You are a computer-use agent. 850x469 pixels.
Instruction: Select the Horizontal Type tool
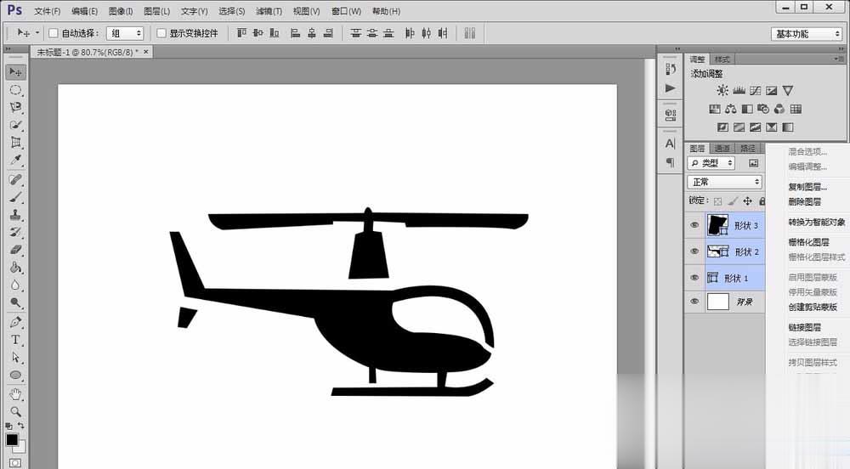(15, 340)
